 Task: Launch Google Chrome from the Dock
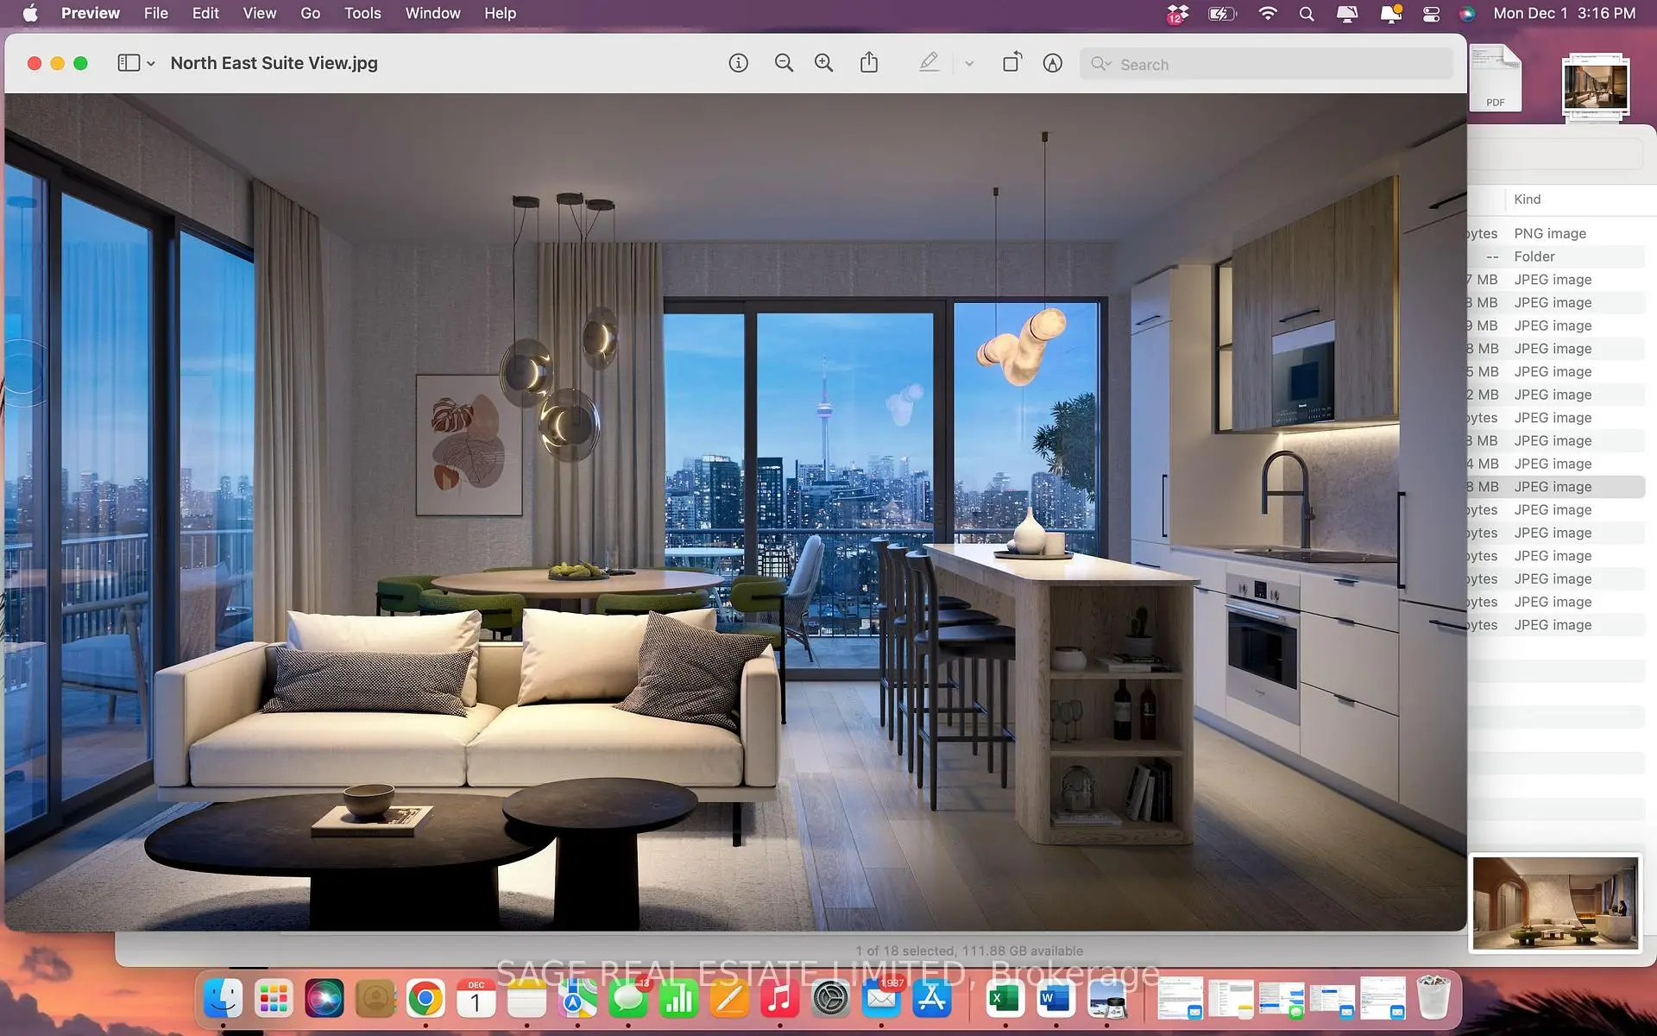coord(425,1000)
